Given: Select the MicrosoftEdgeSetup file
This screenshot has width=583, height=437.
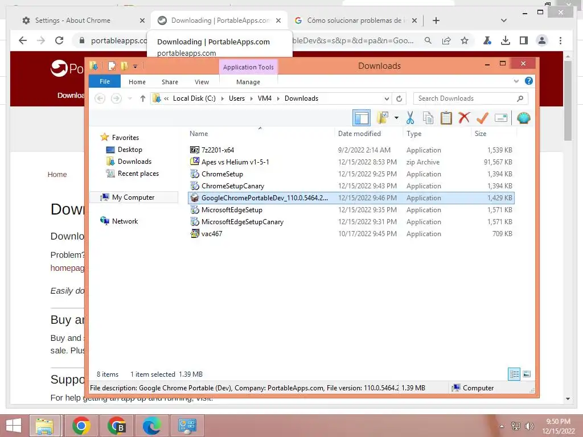Looking at the screenshot, I should 232,210.
